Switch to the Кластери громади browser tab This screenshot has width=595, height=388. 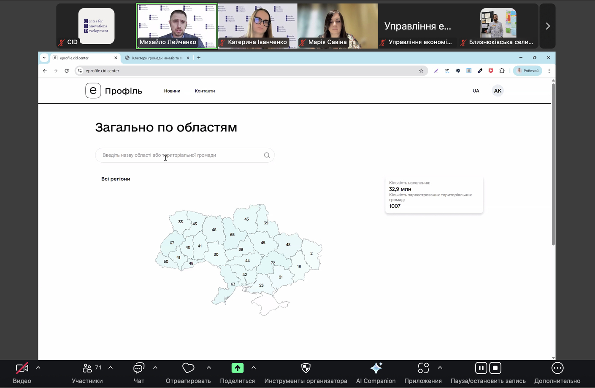tap(156, 58)
